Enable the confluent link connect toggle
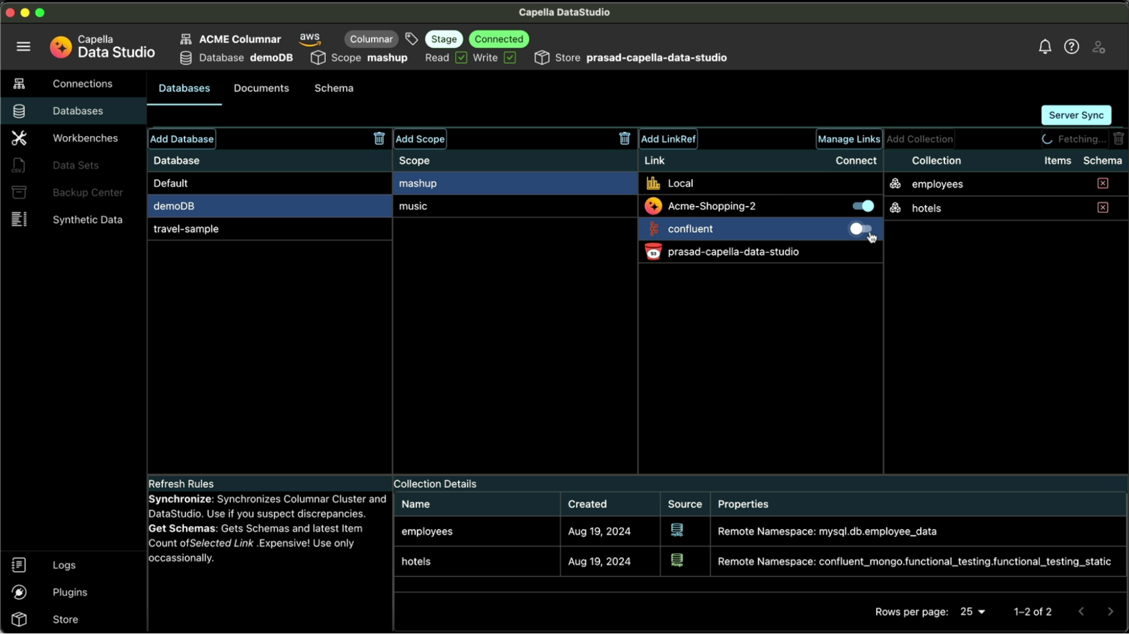This screenshot has width=1129, height=634. [x=860, y=229]
